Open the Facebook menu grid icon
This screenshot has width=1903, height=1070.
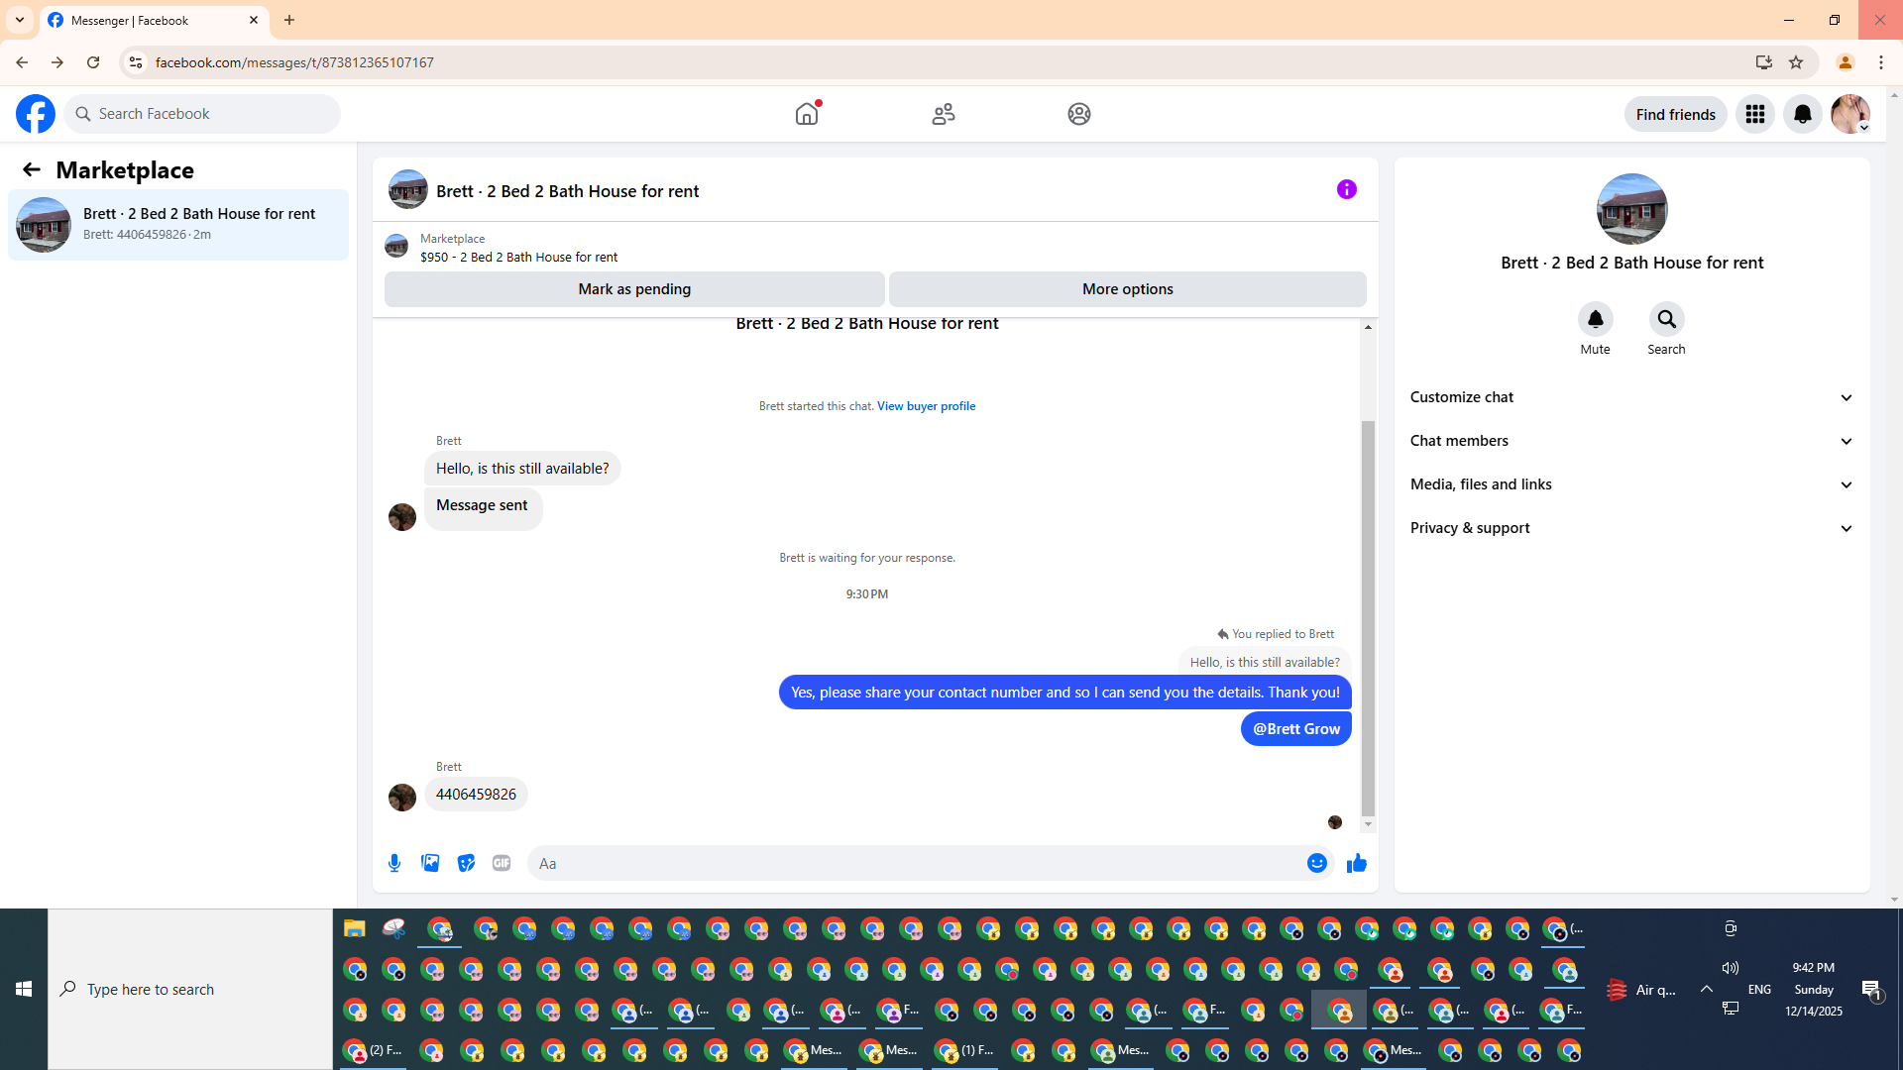(1754, 114)
